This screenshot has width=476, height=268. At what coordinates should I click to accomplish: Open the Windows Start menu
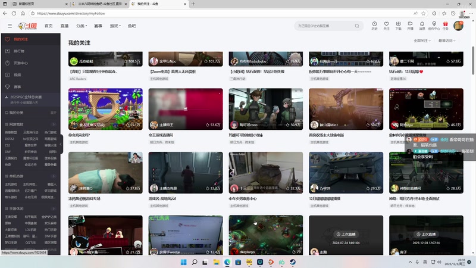click(x=184, y=262)
